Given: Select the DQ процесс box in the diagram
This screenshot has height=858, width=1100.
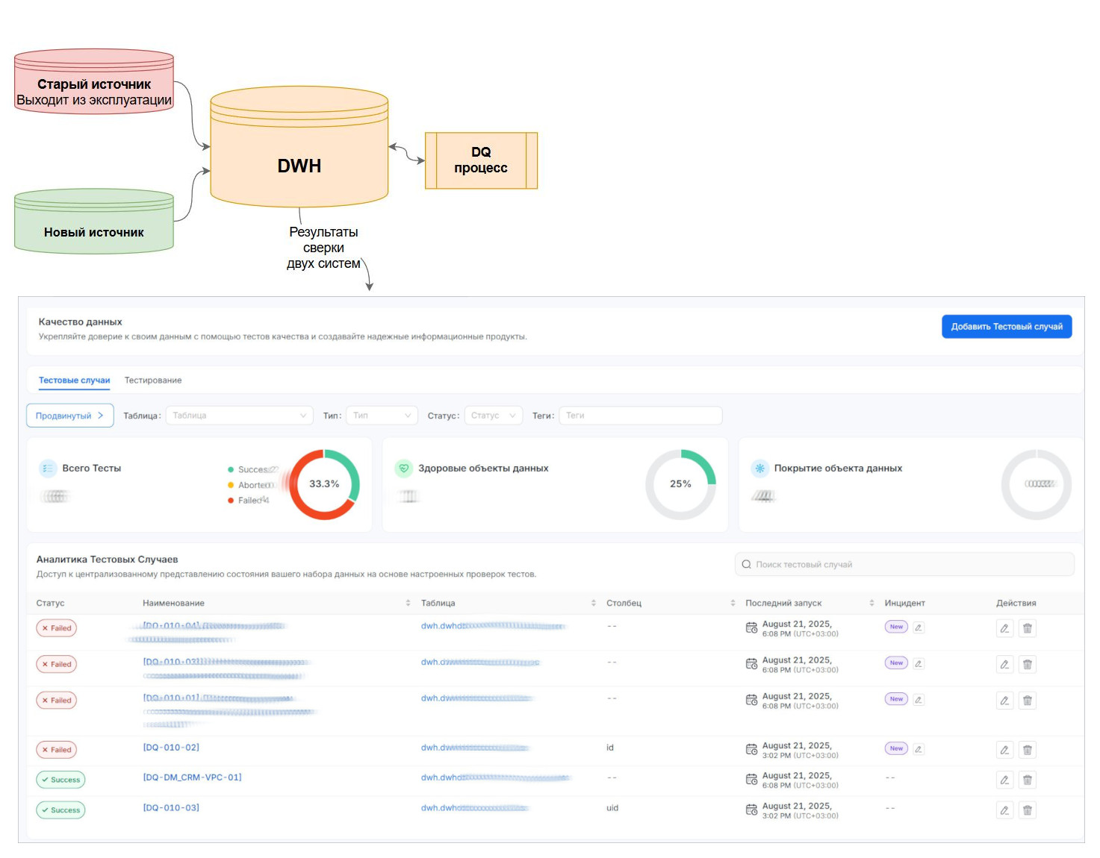Looking at the screenshot, I should pyautogui.click(x=481, y=160).
